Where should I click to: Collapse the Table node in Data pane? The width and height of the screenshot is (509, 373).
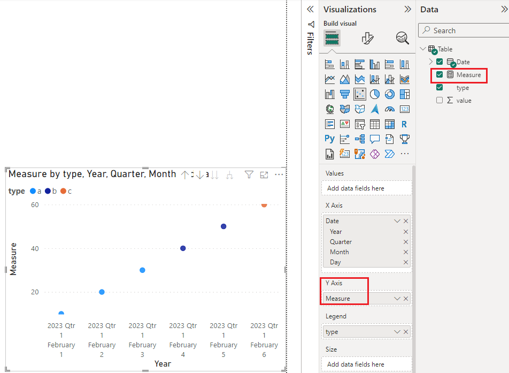tap(422, 49)
